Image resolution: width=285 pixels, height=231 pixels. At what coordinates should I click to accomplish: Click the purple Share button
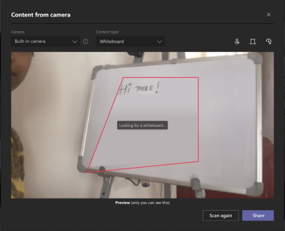pyautogui.click(x=258, y=216)
